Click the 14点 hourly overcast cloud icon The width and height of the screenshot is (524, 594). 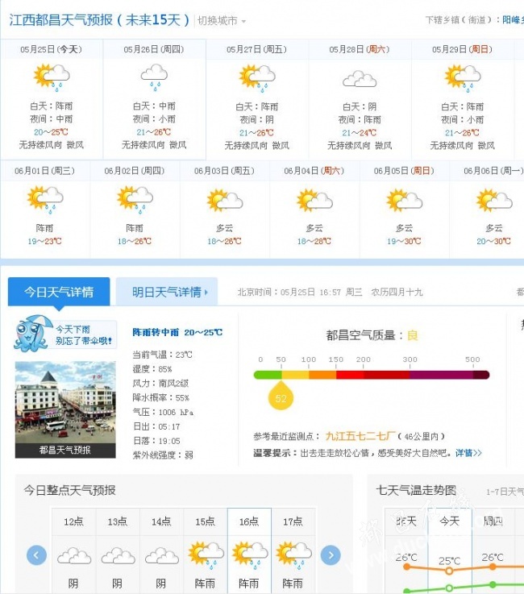[x=162, y=556]
